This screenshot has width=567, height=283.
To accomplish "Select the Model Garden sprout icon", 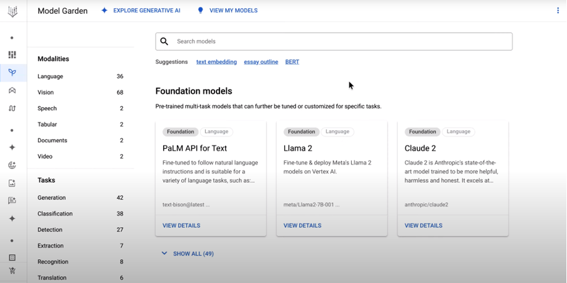I will click(13, 73).
